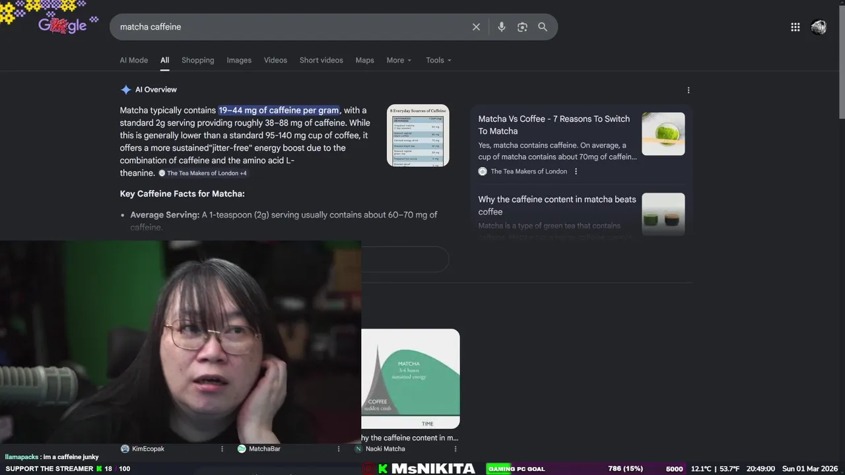Viewport: 845px width, 475px height.
Task: Open Google Lens image search icon
Action: pos(522,27)
